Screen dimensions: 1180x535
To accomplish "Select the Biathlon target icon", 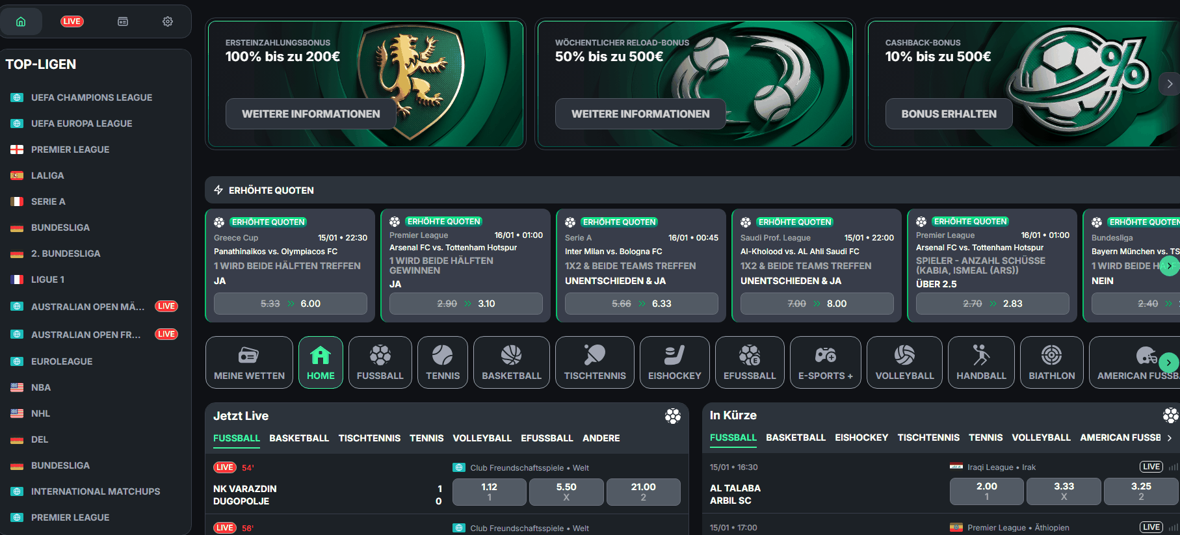I will pyautogui.click(x=1052, y=355).
